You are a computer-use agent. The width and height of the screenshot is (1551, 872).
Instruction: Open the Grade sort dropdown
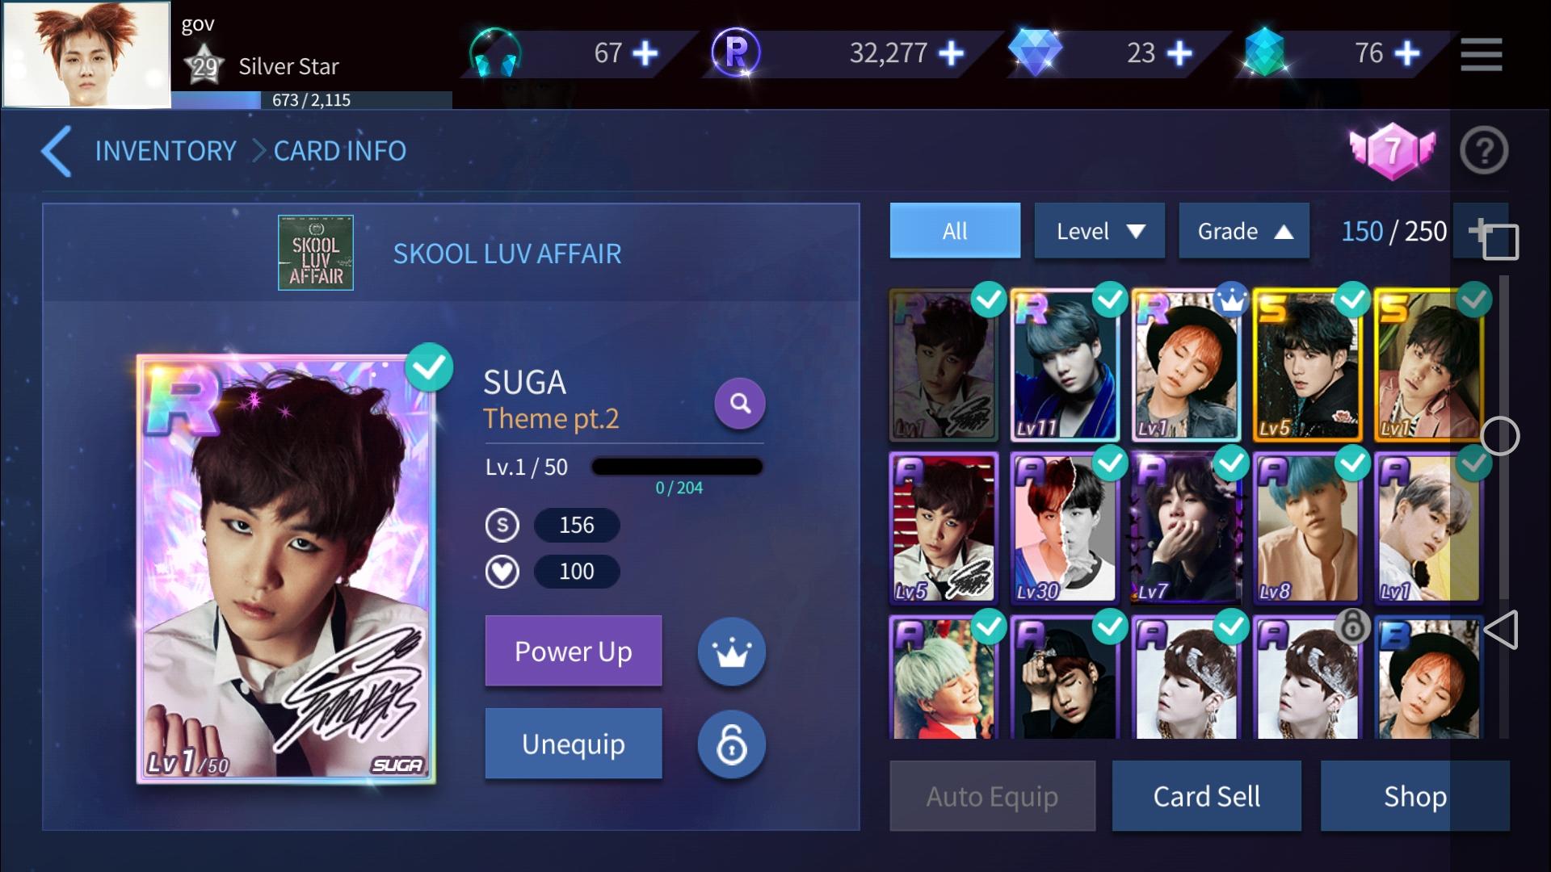coord(1244,231)
